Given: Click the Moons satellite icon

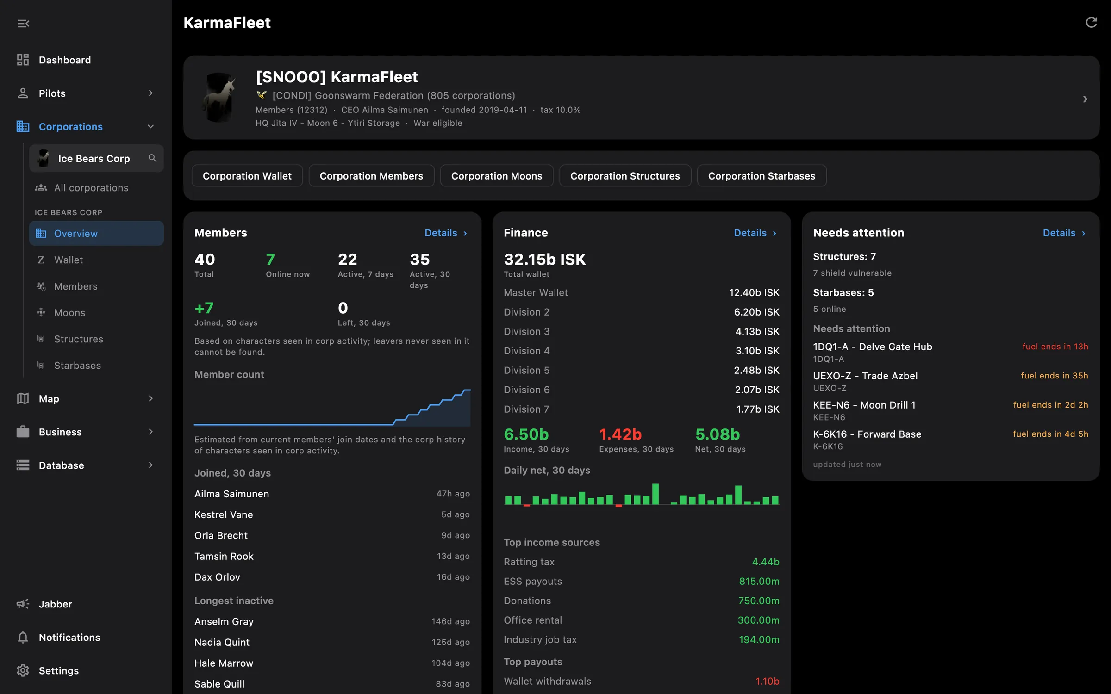Looking at the screenshot, I should pos(41,312).
